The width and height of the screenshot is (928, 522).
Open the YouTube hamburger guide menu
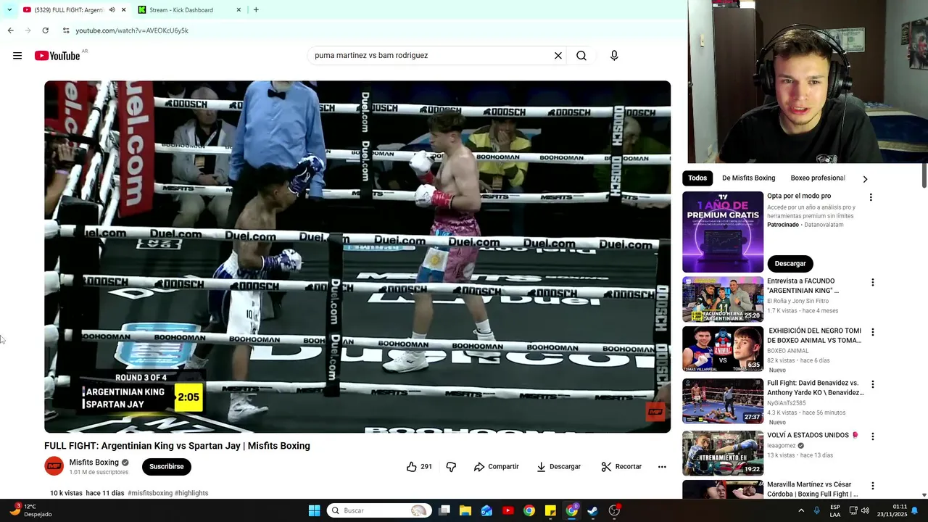[17, 56]
